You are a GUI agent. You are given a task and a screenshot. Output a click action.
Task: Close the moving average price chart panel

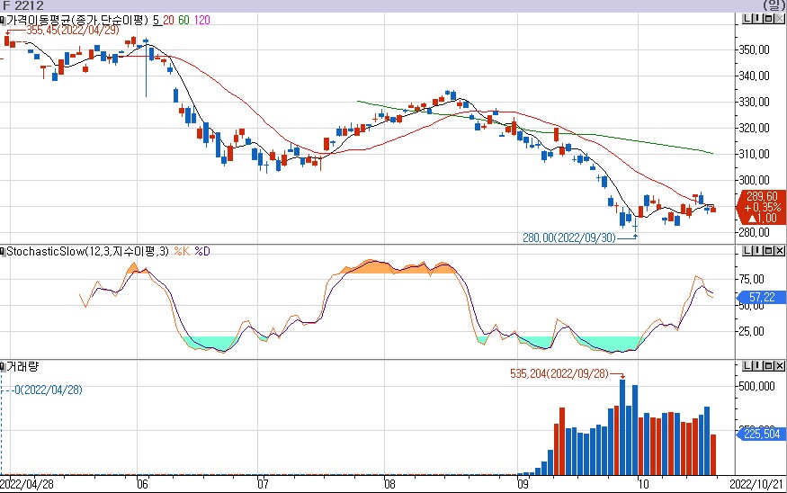pos(779,19)
